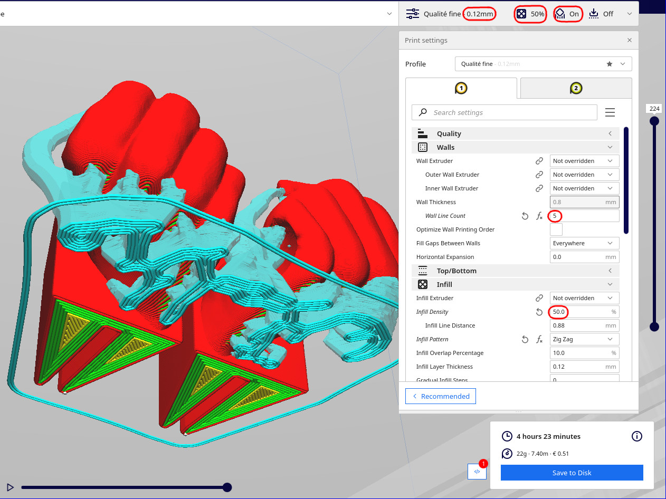Open the script notification icon with badge

pos(477,471)
